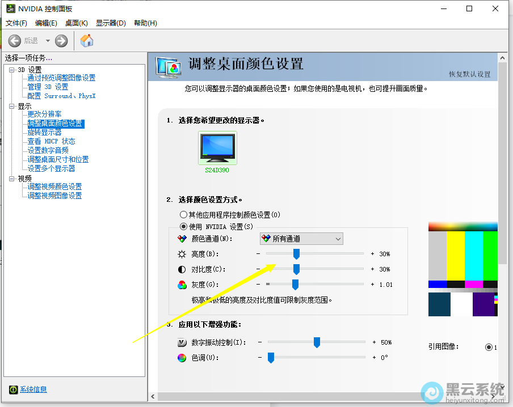The width and height of the screenshot is (513, 407).
Task: Click the forward navigation arrow button
Action: point(61,40)
